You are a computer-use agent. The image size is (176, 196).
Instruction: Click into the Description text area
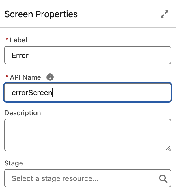click(88, 135)
